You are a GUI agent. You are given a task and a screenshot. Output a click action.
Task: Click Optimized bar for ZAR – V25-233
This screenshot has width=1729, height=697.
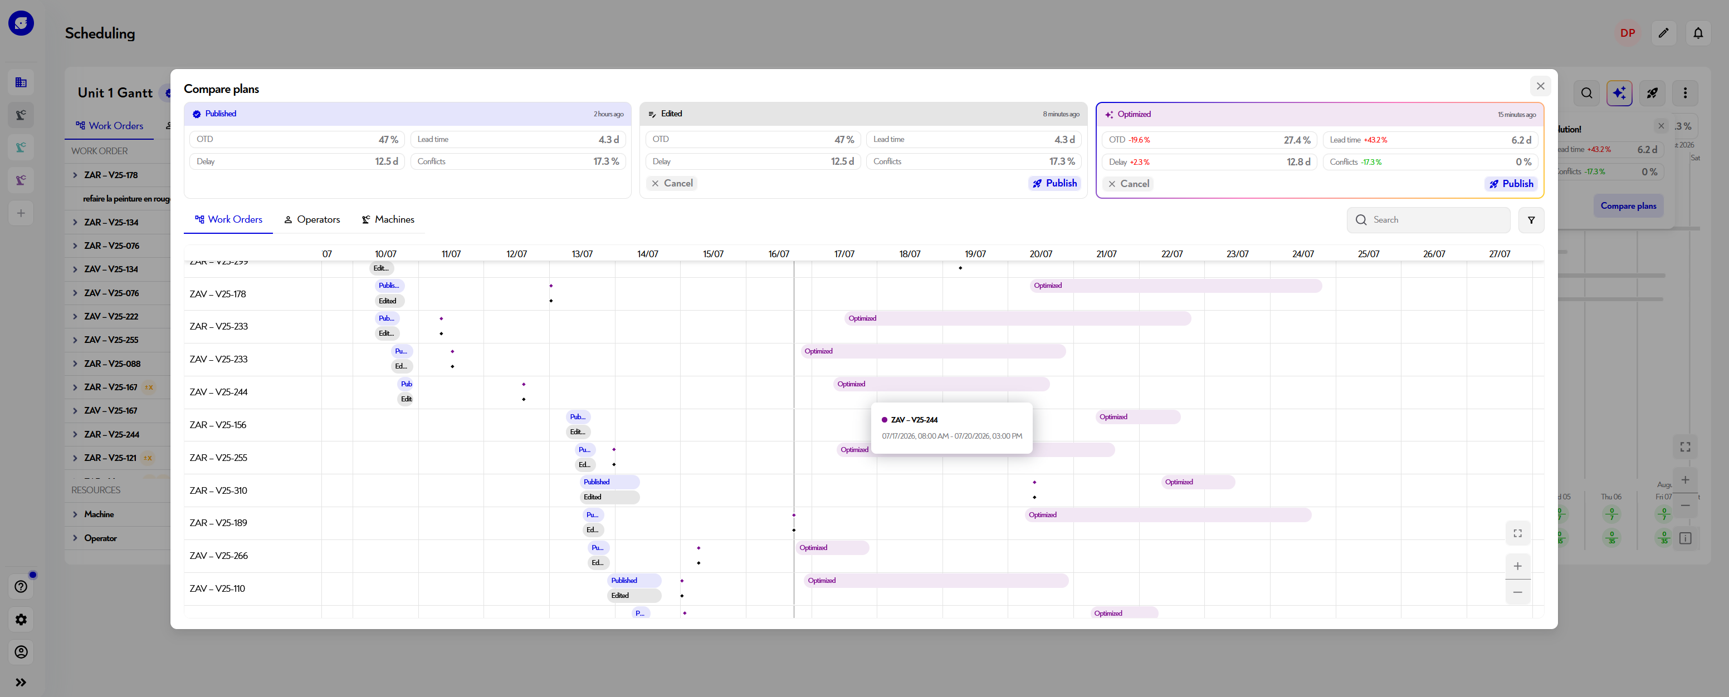click(1018, 318)
